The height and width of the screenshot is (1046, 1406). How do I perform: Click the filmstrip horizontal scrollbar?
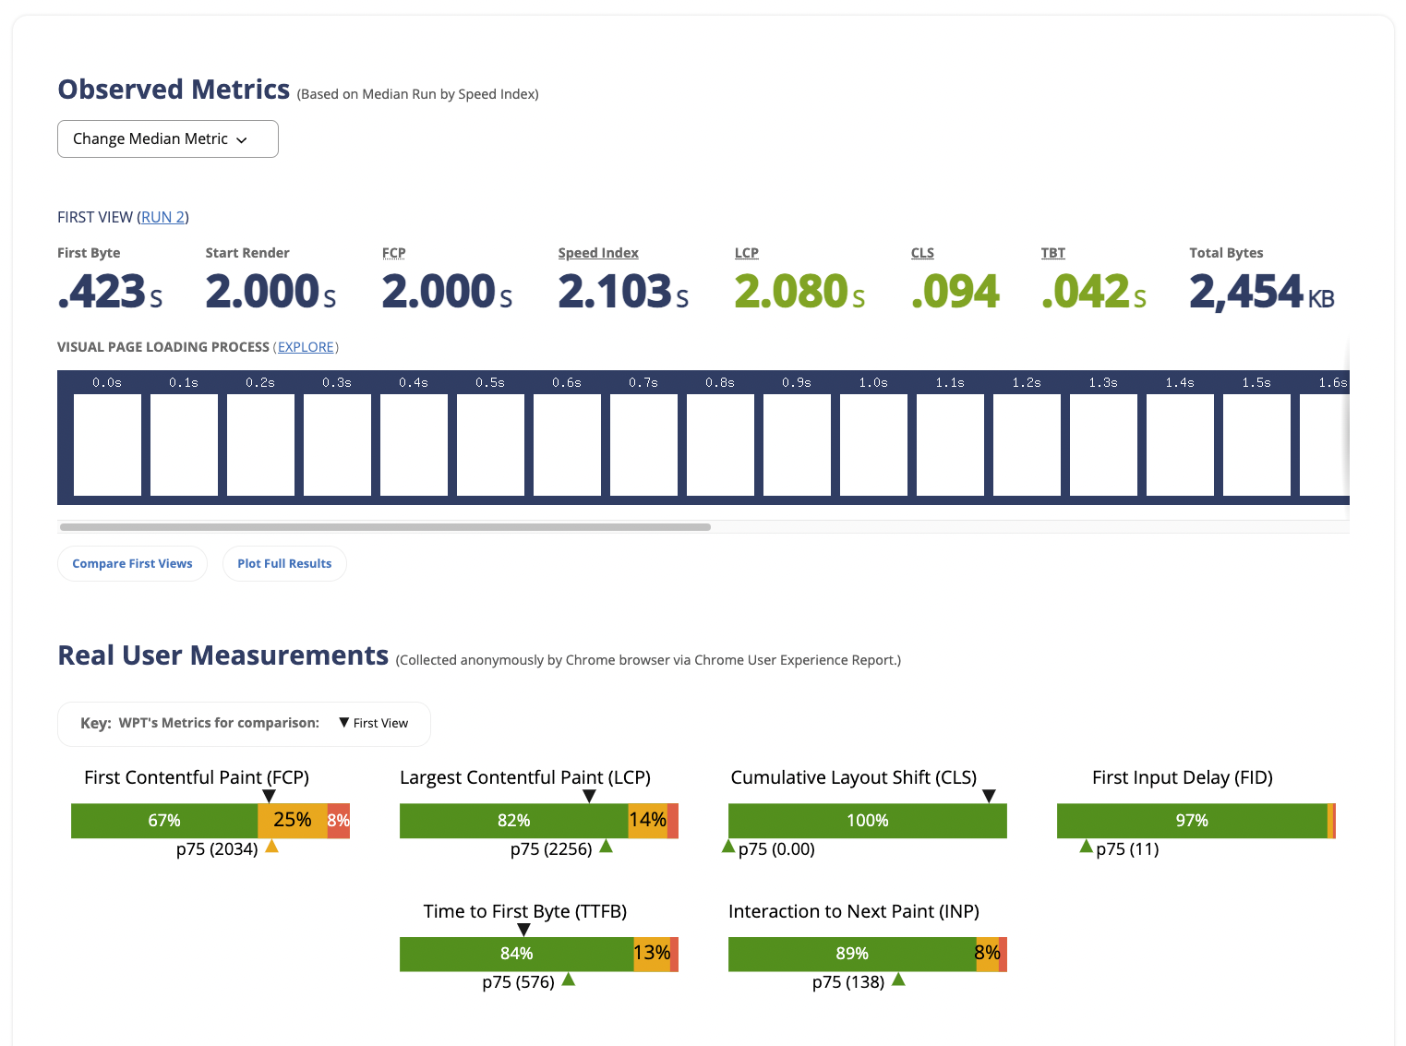(385, 527)
